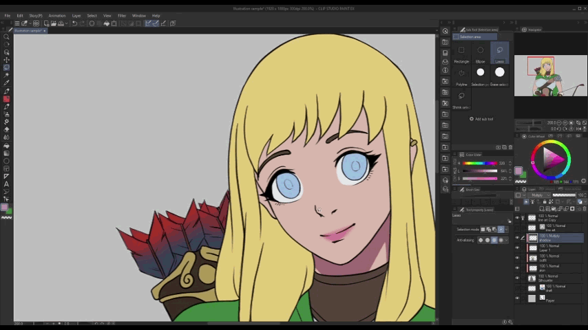Open the Edit menu
The height and width of the screenshot is (330, 588).
[x=20, y=16]
